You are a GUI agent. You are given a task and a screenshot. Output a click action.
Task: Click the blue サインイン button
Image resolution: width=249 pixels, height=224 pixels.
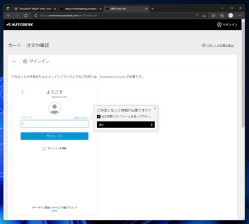(x=54, y=136)
